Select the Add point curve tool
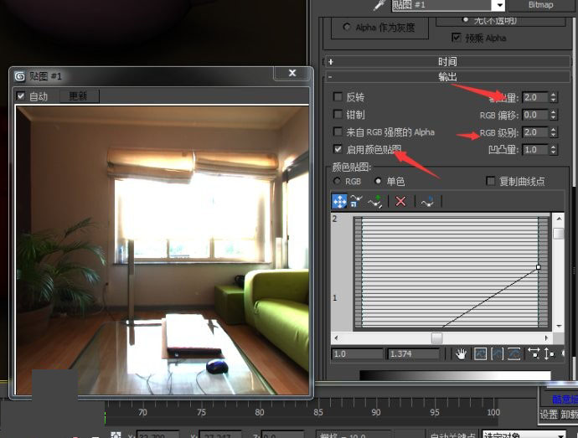Screen dimensions: 578x438 (x=375, y=201)
